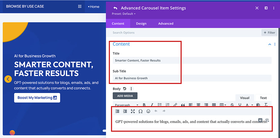This screenshot has width=280, height=138.
Task: Click the insert link icon
Action: click(x=175, y=105)
